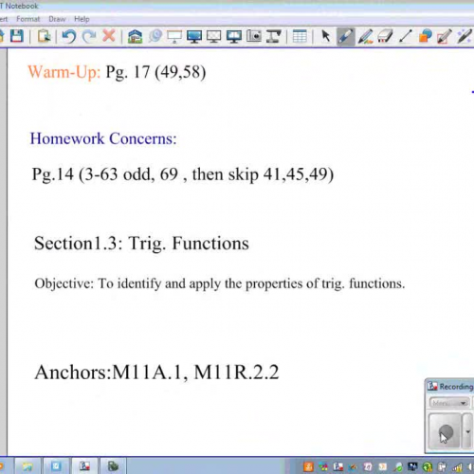
Task: Undo the last action
Action: tap(68, 36)
